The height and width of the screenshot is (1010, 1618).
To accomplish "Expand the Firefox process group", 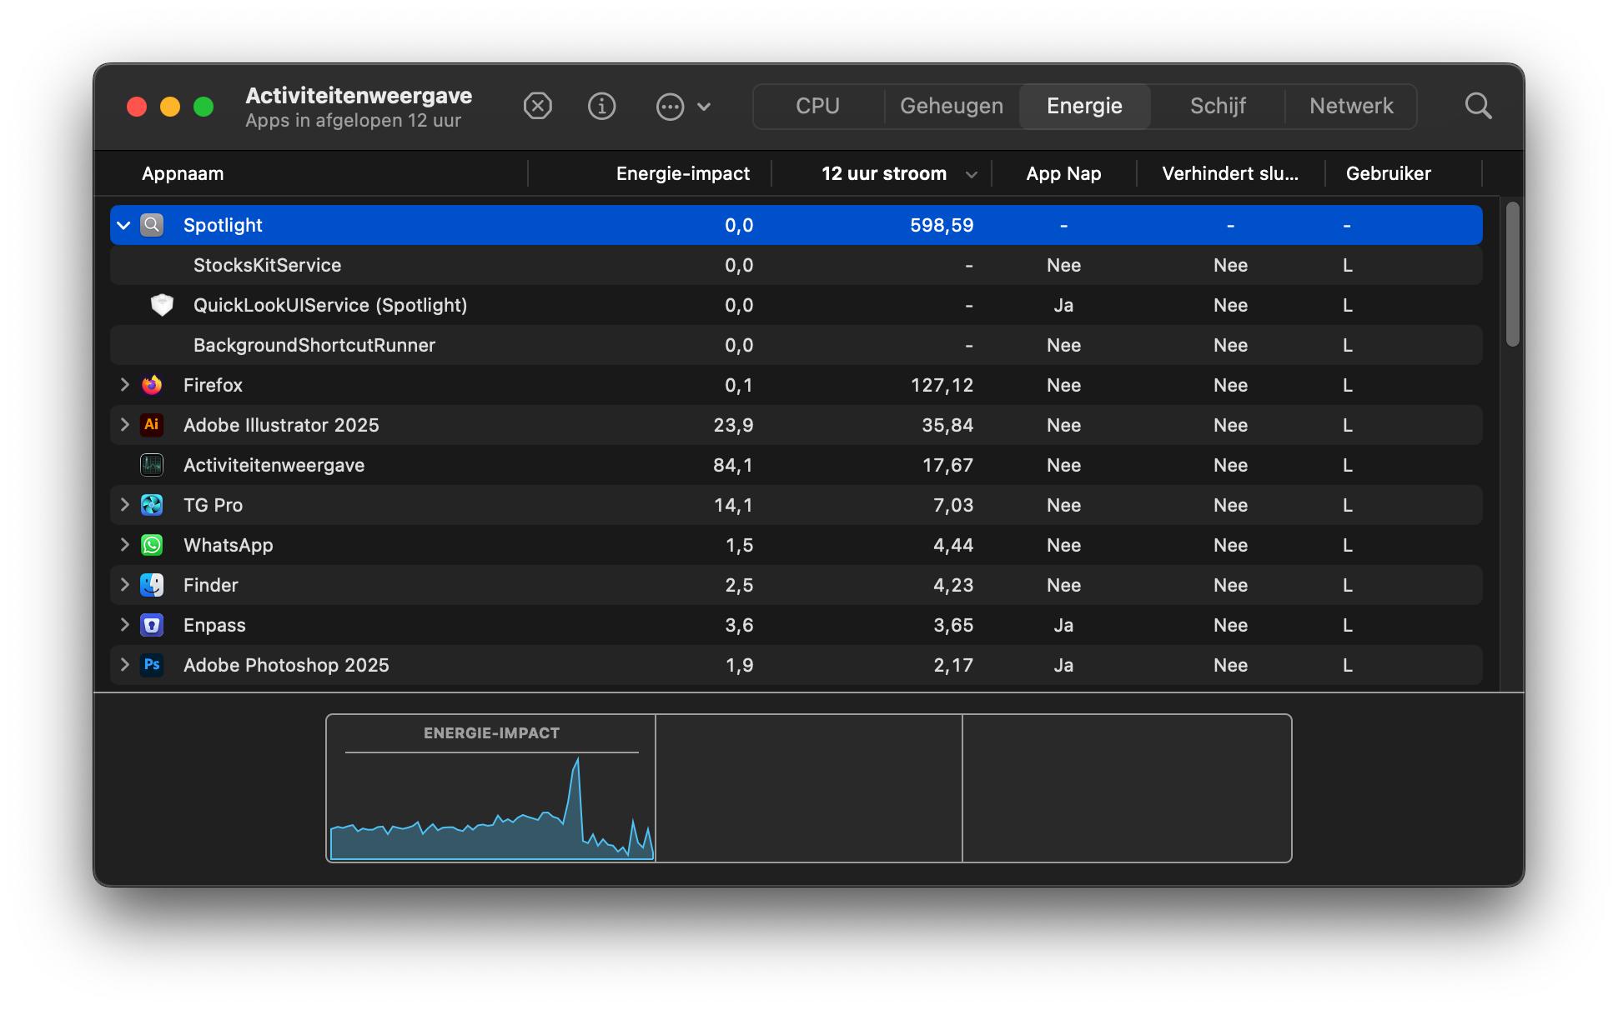I will click(x=124, y=385).
